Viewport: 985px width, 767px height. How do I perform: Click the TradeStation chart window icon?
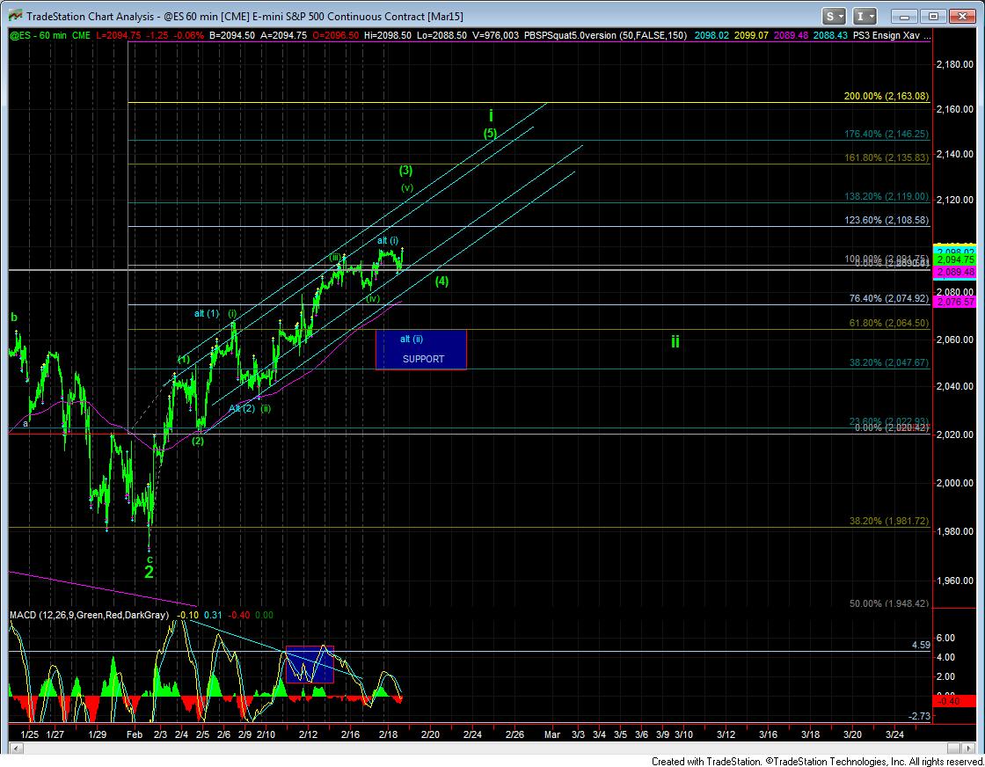(15, 17)
